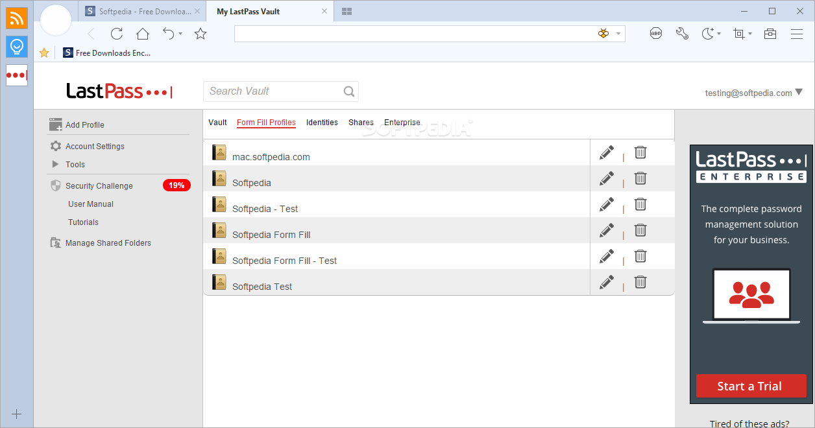Close the Softpedia browser tab
Image resolution: width=815 pixels, height=428 pixels.
(x=197, y=12)
